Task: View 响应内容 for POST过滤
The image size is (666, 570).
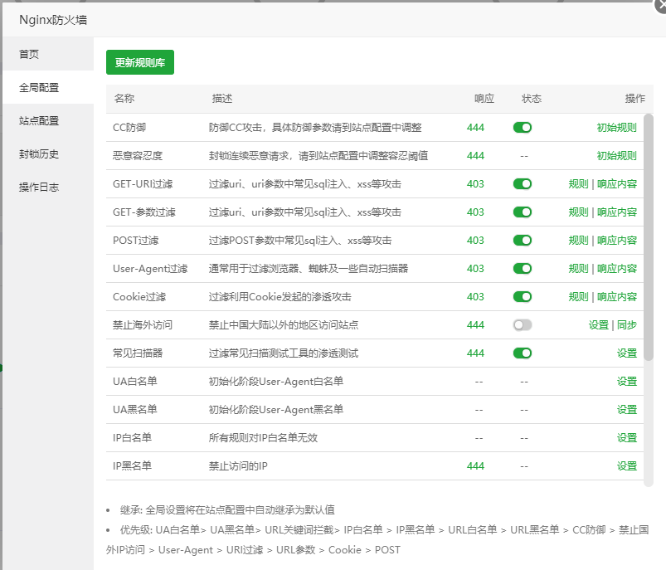Action: 616,240
